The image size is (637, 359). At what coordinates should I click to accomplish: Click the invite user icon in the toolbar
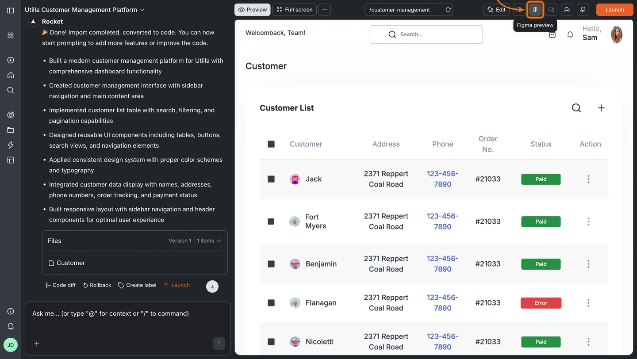point(567,9)
